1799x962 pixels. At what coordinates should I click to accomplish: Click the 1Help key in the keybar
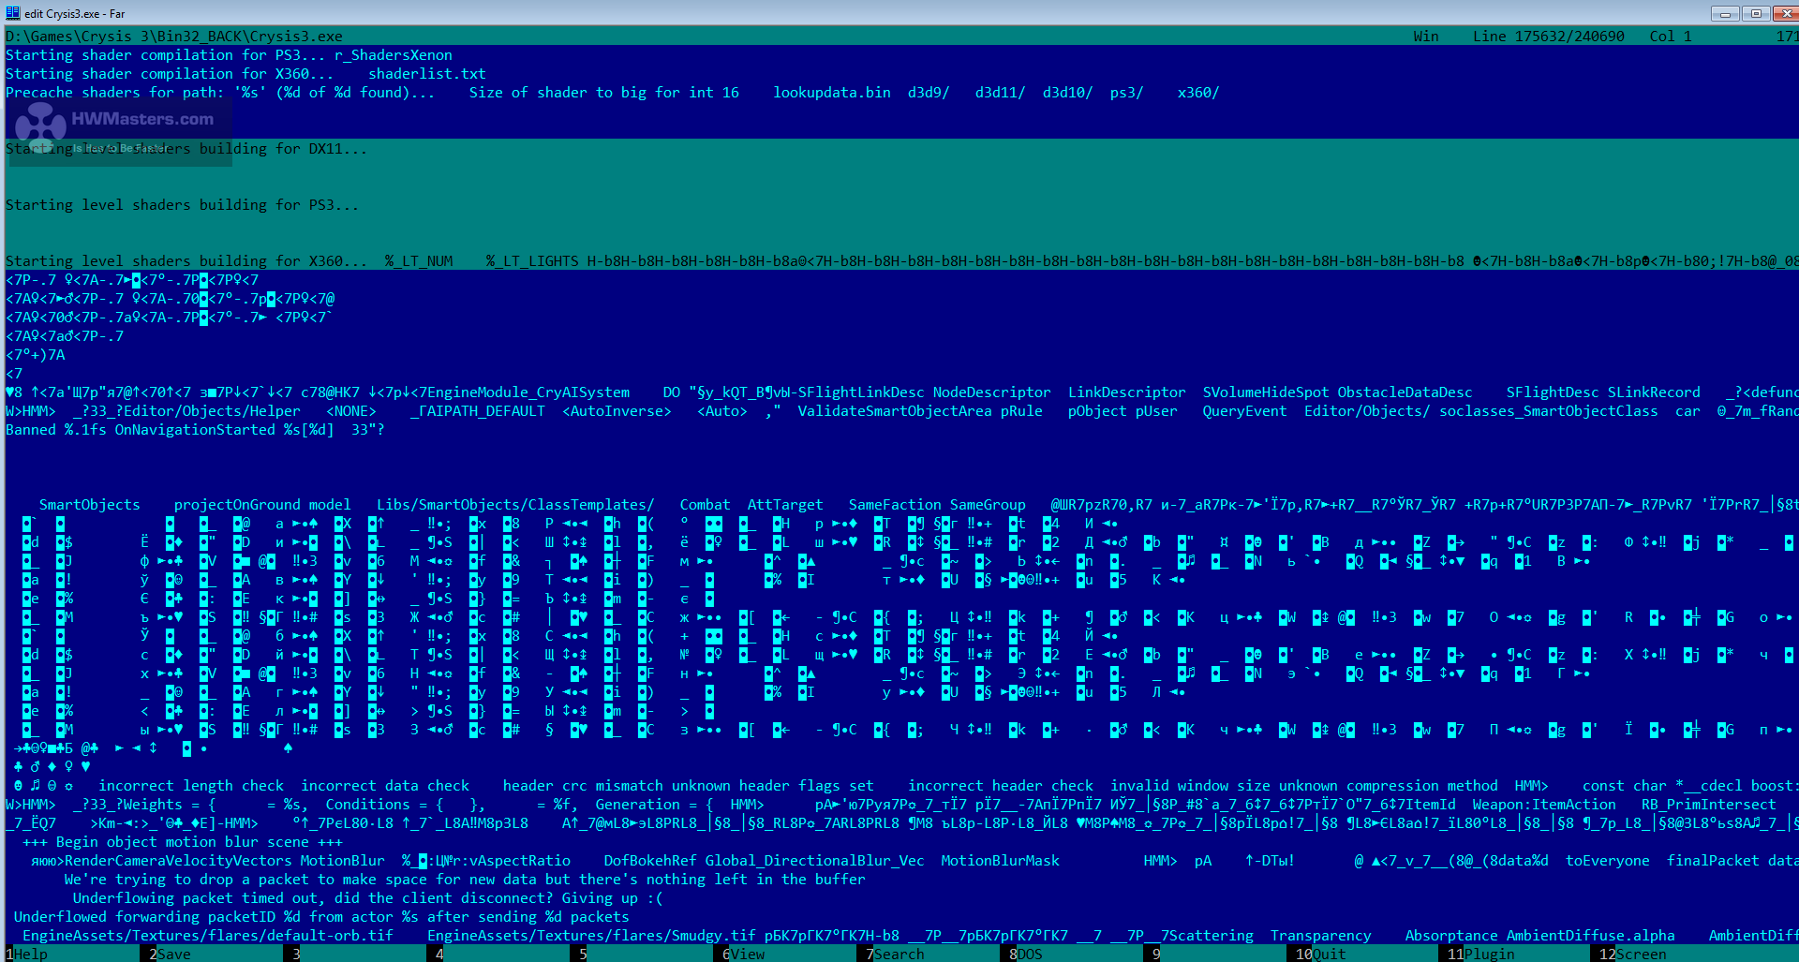(x=26, y=954)
